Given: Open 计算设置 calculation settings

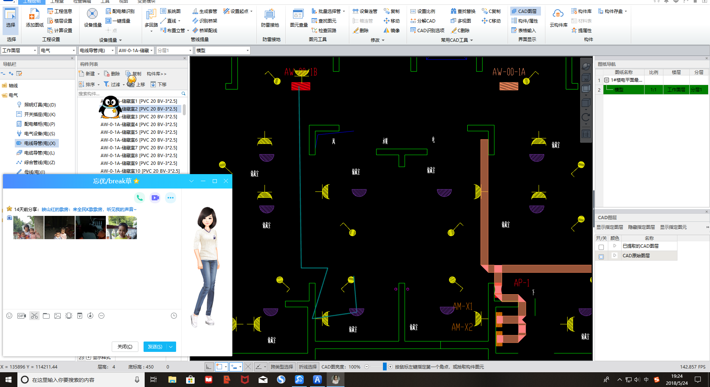Looking at the screenshot, I should pyautogui.click(x=60, y=31).
